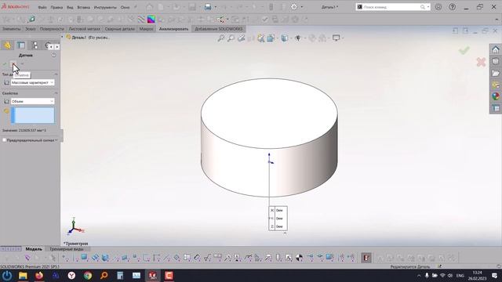This screenshot has width=502, height=282.
Task: Click the Home icon in title toolbar
Action: (149, 7)
